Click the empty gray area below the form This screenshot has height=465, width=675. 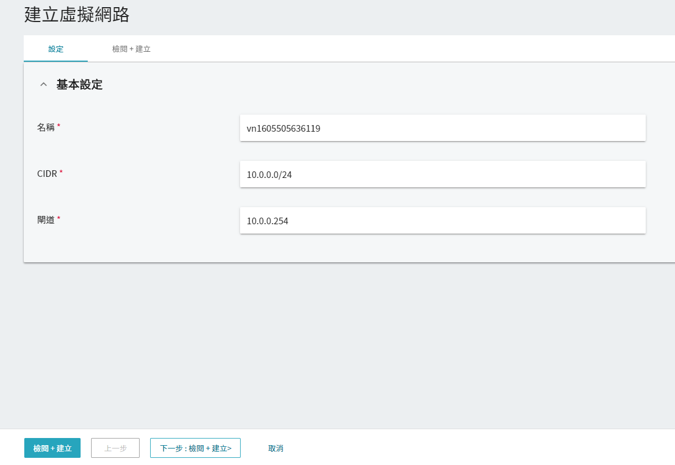[x=331, y=342]
